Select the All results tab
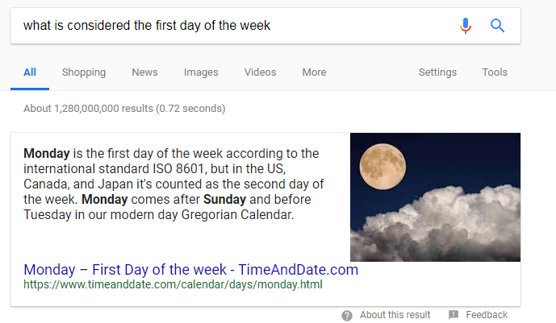The width and height of the screenshot is (556, 323). [x=30, y=72]
